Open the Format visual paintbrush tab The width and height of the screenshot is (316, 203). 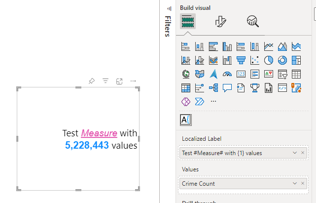click(x=220, y=21)
